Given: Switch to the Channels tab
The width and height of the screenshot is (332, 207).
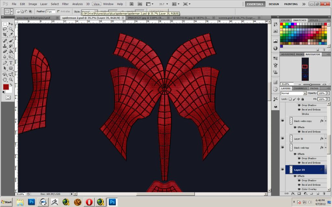Looking at the screenshot, I should (300, 88).
